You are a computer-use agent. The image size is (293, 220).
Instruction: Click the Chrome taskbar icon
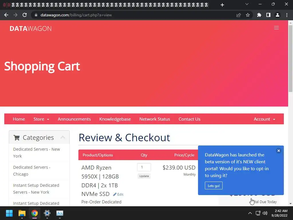pyautogui.click(x=34, y=213)
